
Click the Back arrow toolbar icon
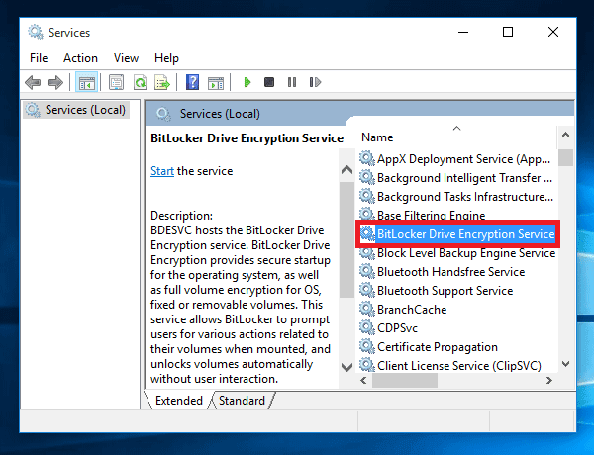[x=33, y=82]
